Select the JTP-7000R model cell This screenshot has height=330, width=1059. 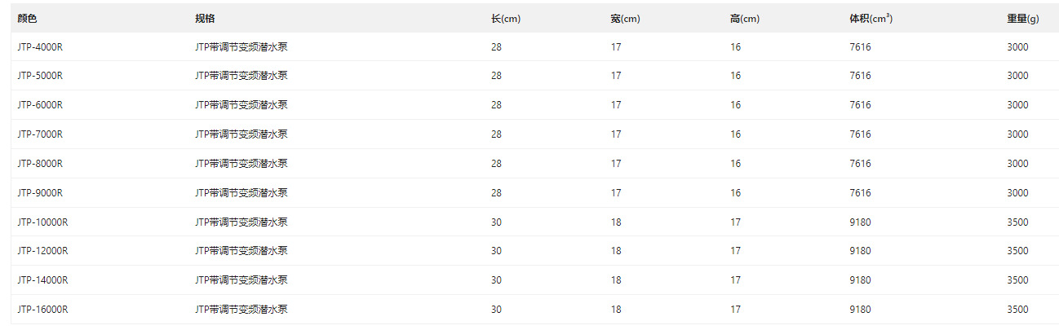[x=40, y=134]
